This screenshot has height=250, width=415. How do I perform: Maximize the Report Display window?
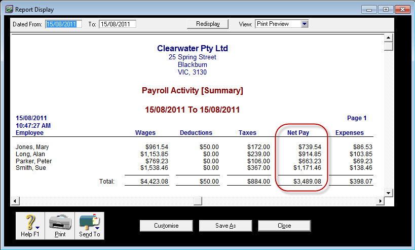pyautogui.click(x=386, y=10)
